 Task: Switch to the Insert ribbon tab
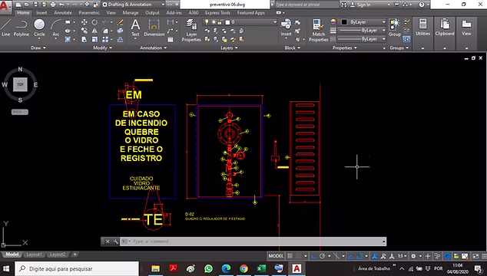point(41,13)
